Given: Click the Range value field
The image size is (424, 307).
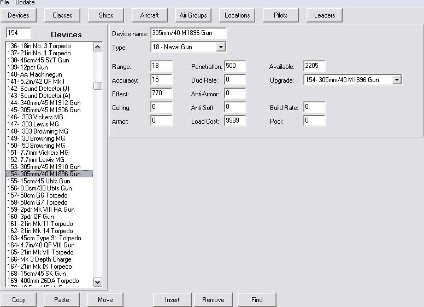Looking at the screenshot, I should (161, 66).
